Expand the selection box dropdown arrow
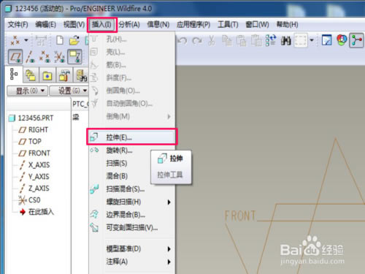365x274 pixels. click(x=312, y=40)
